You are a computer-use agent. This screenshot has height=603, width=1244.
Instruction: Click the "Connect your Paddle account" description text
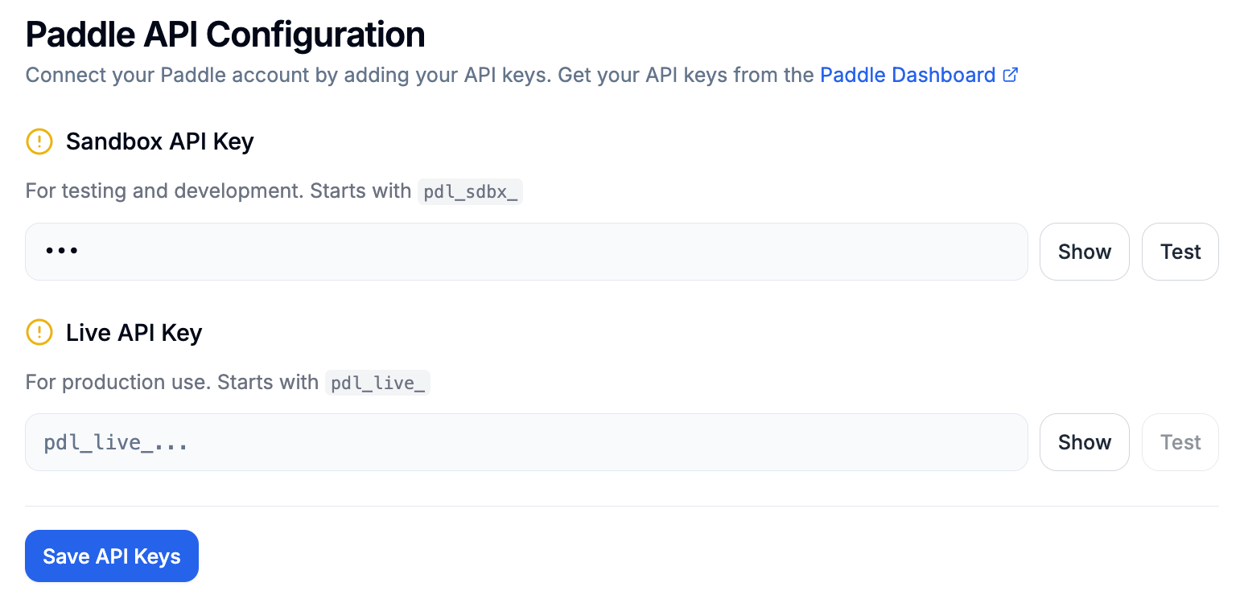point(418,76)
